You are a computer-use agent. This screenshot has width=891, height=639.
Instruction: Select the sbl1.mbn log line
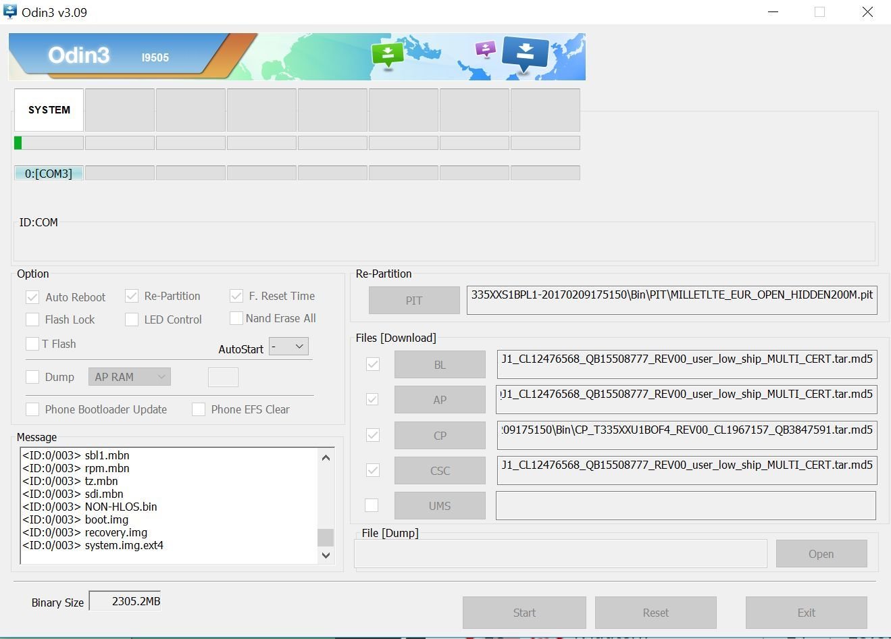pos(76,455)
